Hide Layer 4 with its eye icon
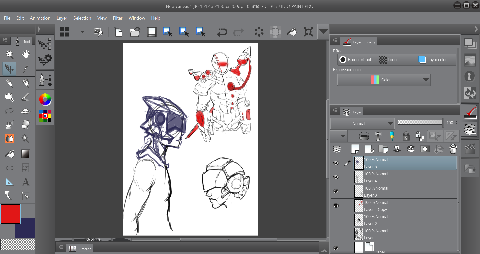The height and width of the screenshot is (254, 480). pyautogui.click(x=336, y=177)
